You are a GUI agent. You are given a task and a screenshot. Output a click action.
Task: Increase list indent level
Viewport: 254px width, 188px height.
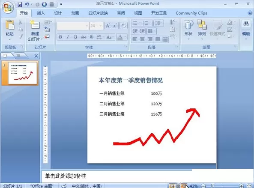(x=142, y=31)
